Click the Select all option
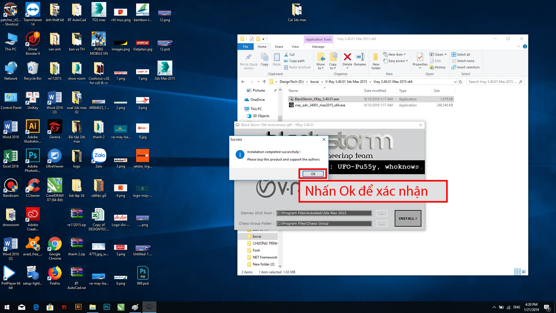 coord(463,54)
